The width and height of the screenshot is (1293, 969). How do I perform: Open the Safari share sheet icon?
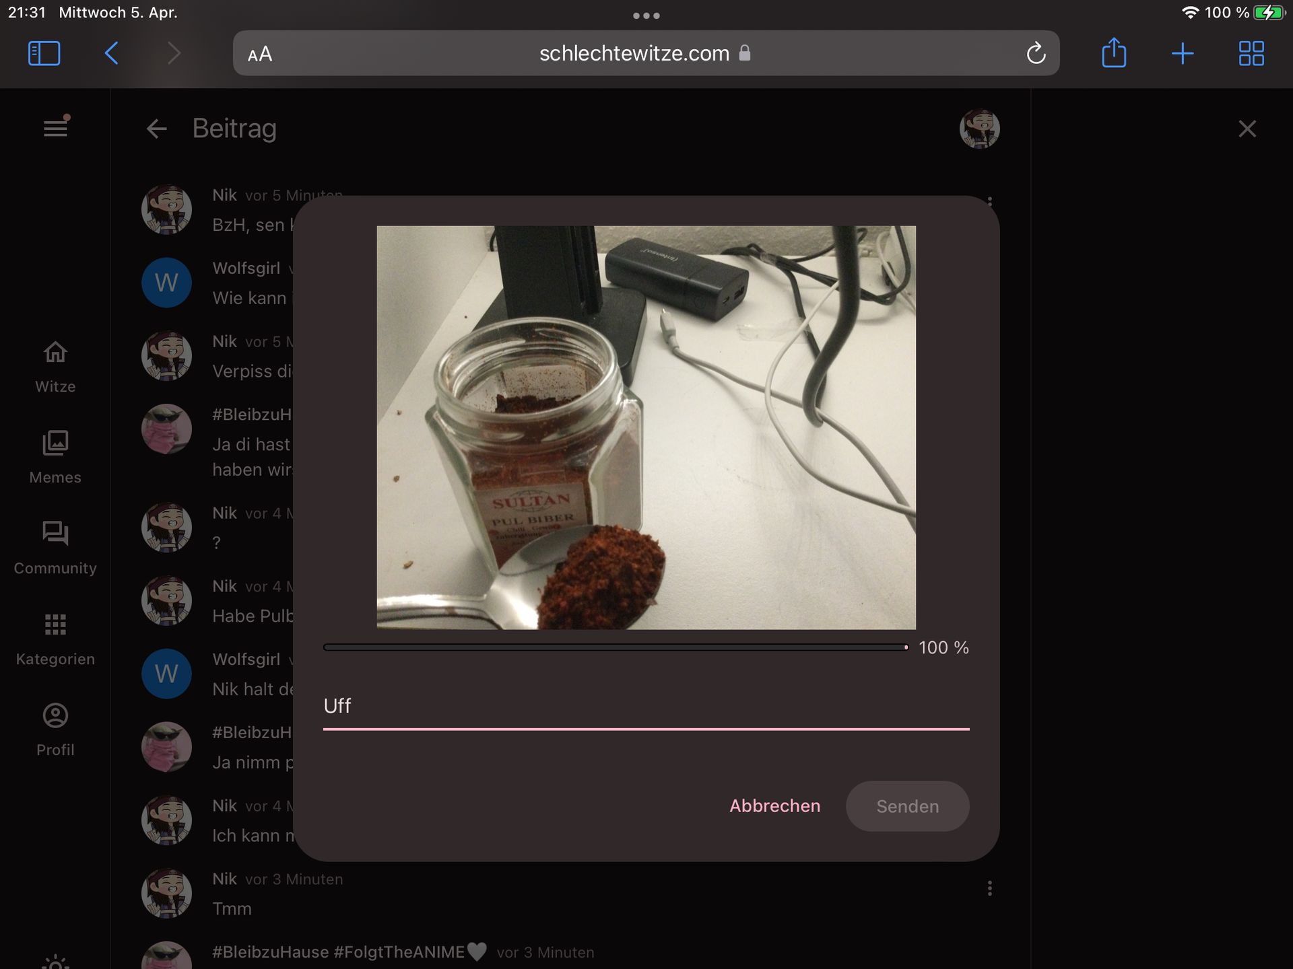[x=1114, y=53]
